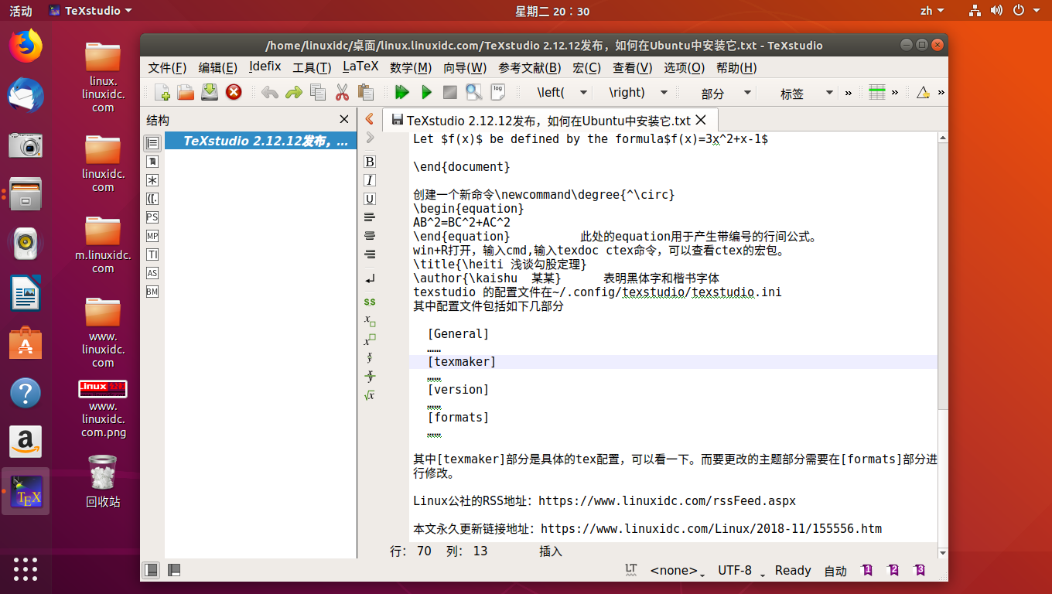The image size is (1052, 594).
Task: Show the BM side panel tab
Action: point(152,292)
